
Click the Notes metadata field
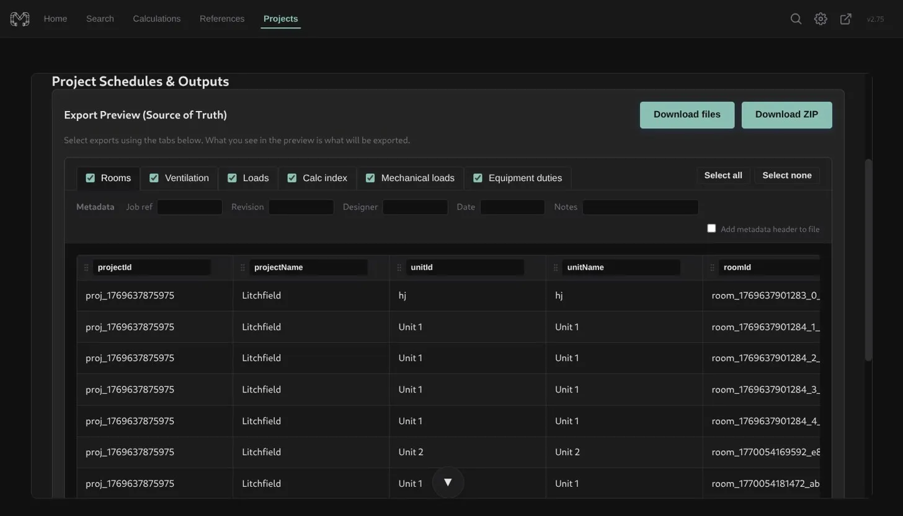(x=640, y=207)
